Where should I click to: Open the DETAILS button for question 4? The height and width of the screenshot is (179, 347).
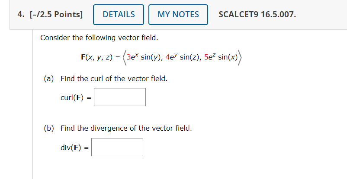point(119,15)
